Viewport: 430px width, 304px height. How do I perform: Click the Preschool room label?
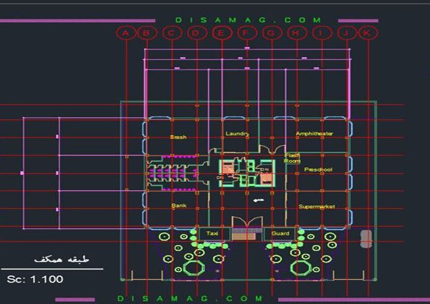point(317,170)
